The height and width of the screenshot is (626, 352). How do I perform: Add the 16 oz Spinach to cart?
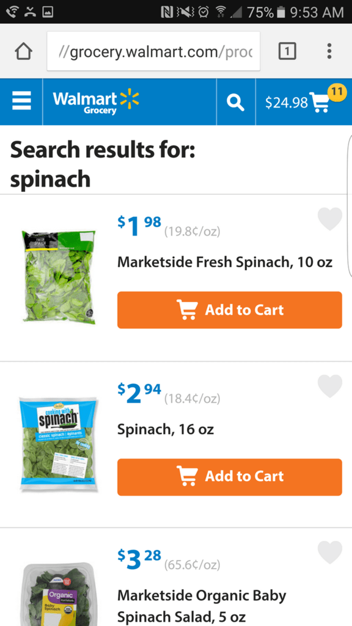click(229, 477)
